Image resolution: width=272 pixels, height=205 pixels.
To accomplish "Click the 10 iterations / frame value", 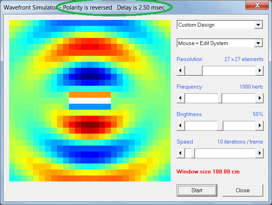I will coord(240,142).
